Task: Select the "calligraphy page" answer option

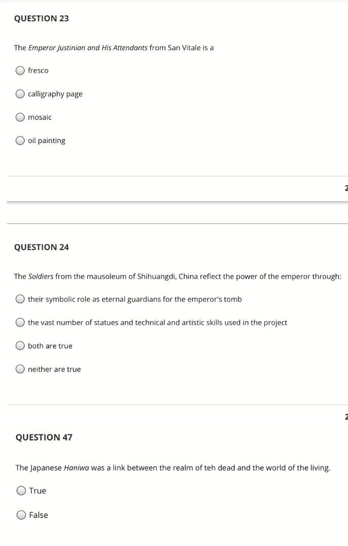Action: click(x=20, y=94)
